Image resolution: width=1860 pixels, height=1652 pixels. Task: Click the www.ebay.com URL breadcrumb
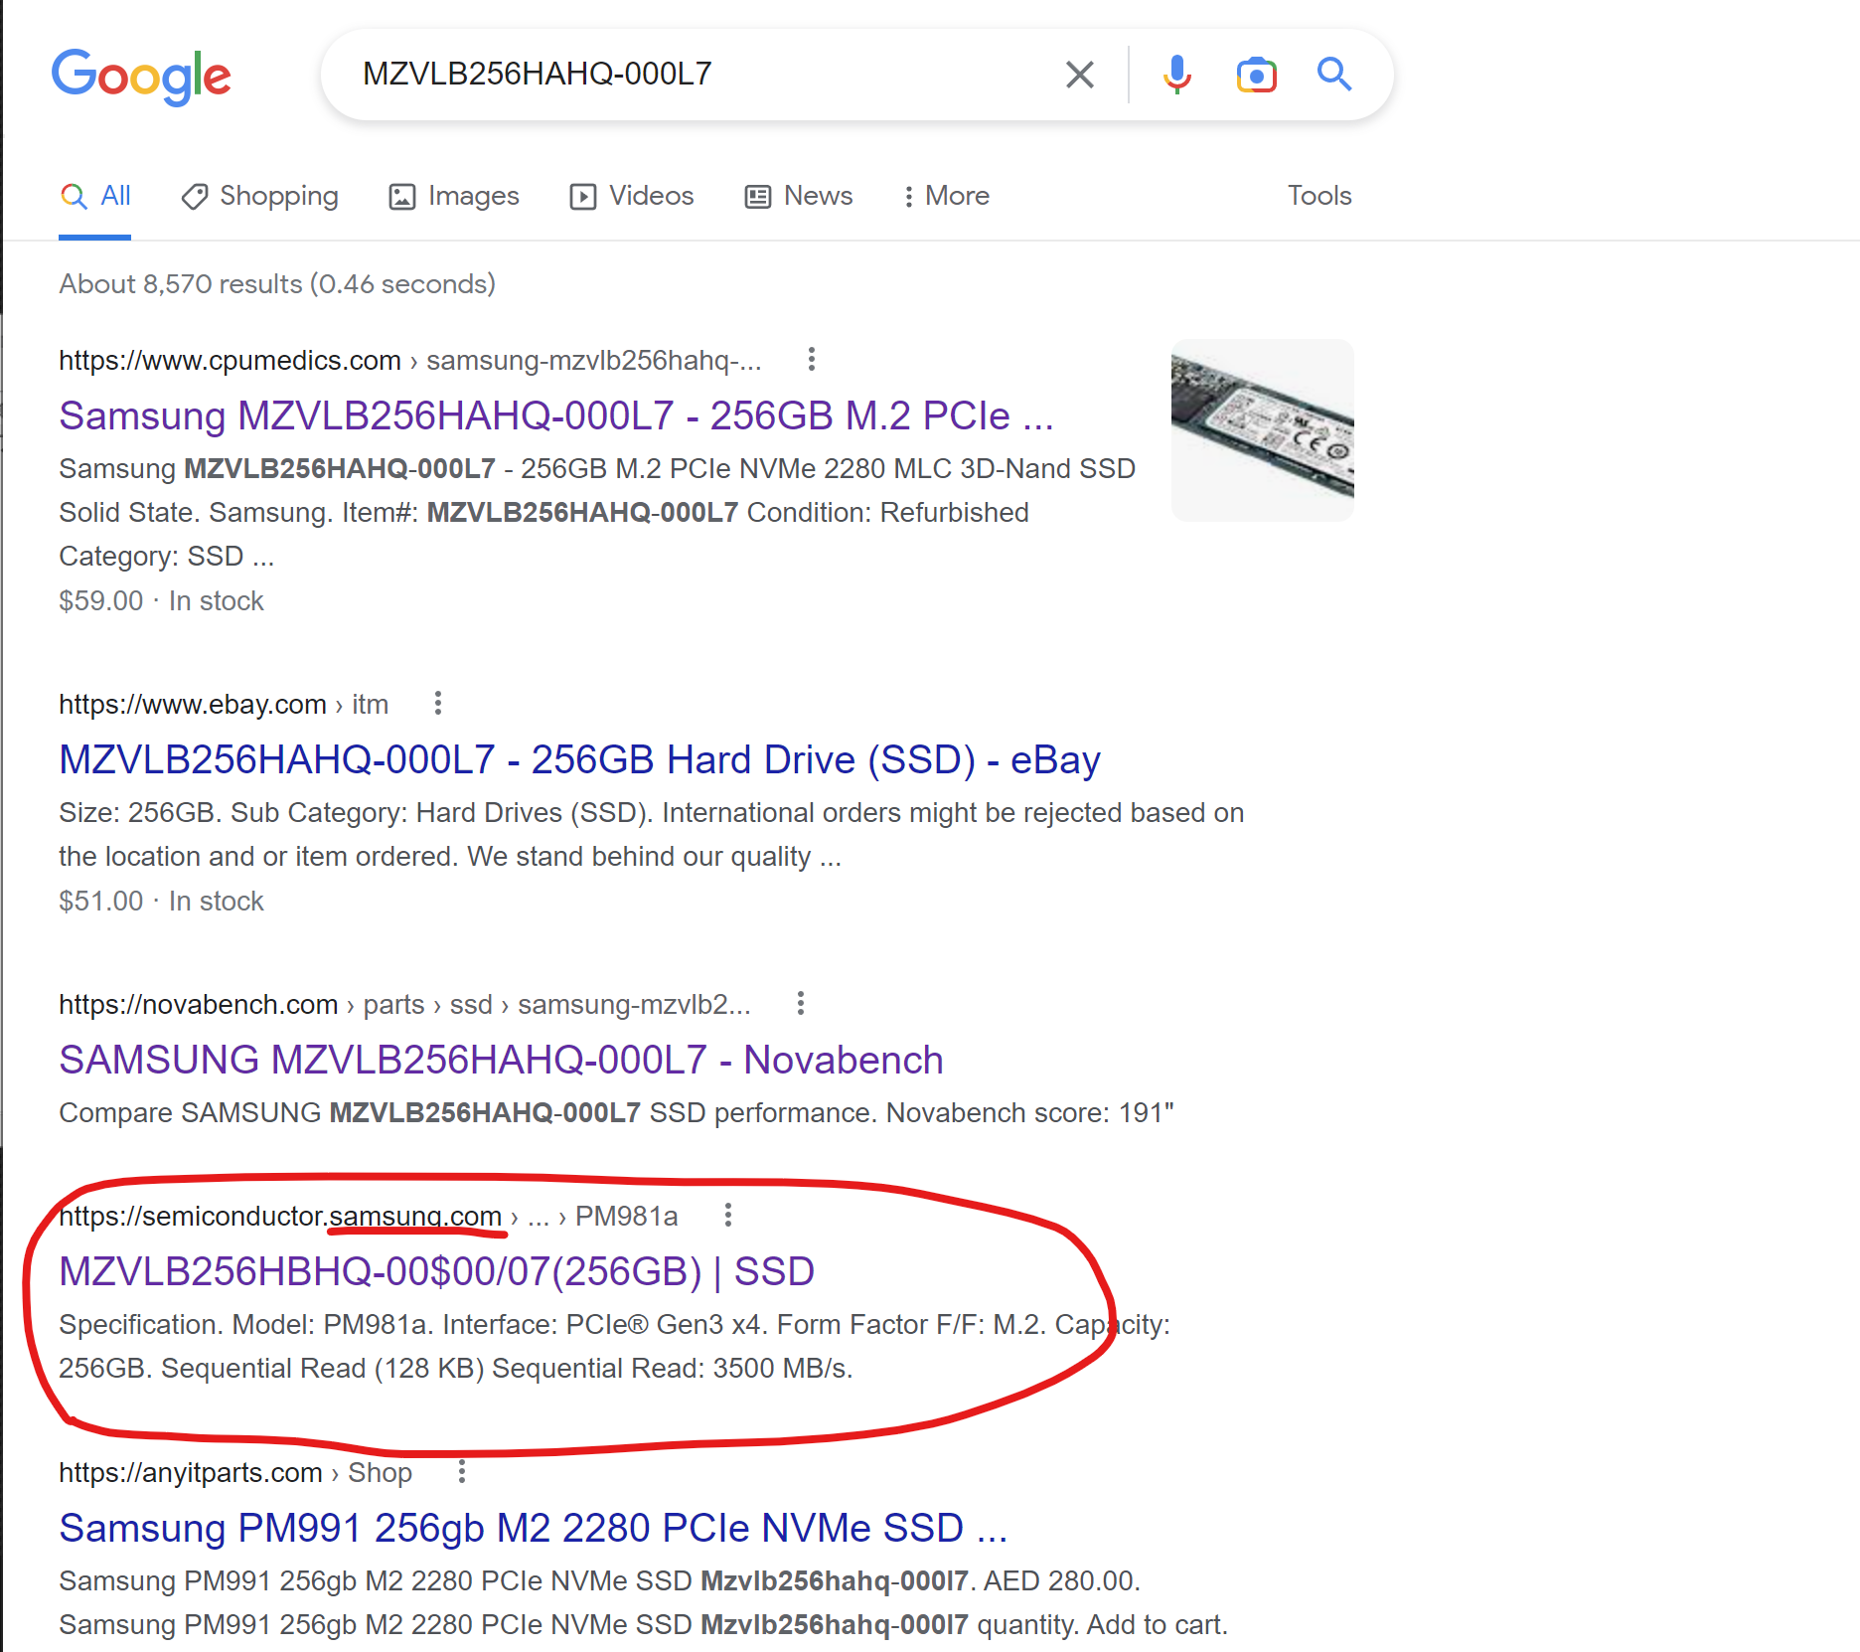click(x=224, y=705)
